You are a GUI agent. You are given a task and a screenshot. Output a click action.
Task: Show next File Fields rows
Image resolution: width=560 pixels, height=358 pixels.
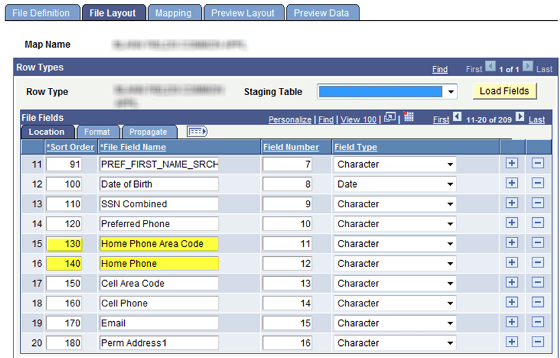click(x=520, y=117)
